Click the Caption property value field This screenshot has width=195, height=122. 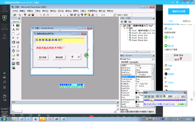pos(143,77)
